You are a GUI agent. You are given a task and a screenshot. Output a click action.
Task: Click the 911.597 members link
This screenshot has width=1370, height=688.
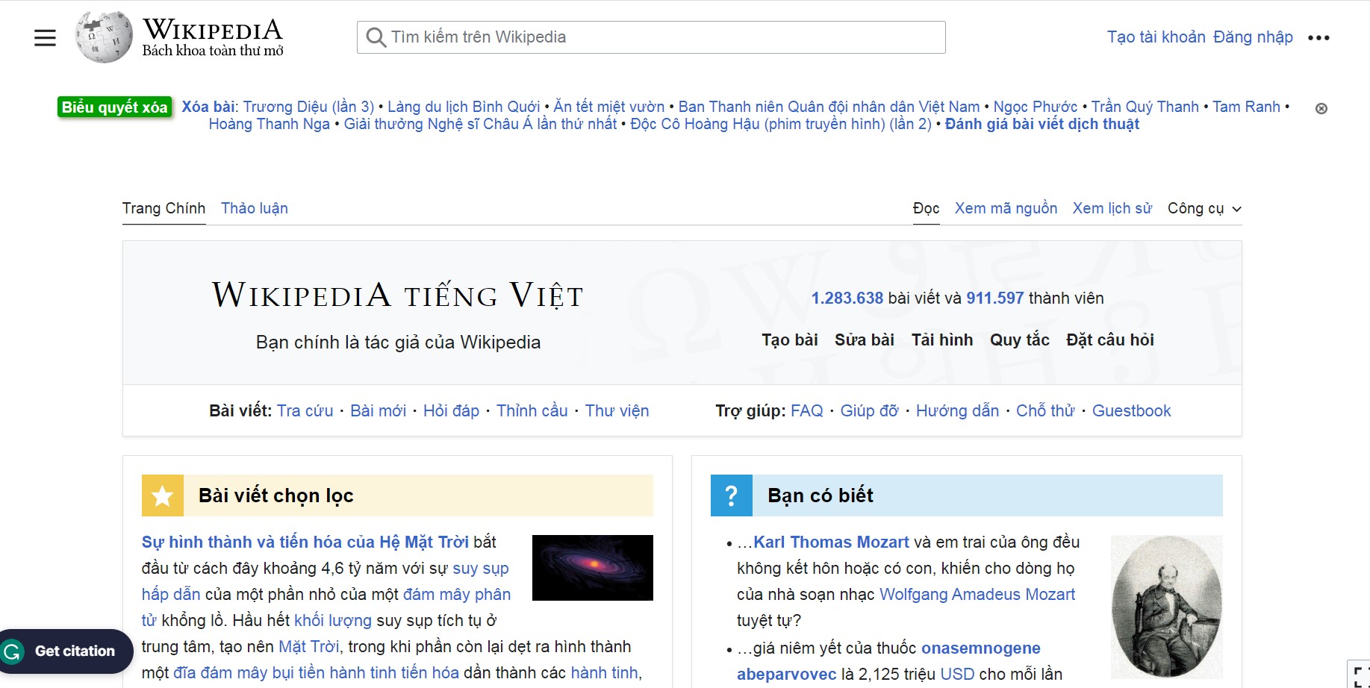(x=995, y=298)
